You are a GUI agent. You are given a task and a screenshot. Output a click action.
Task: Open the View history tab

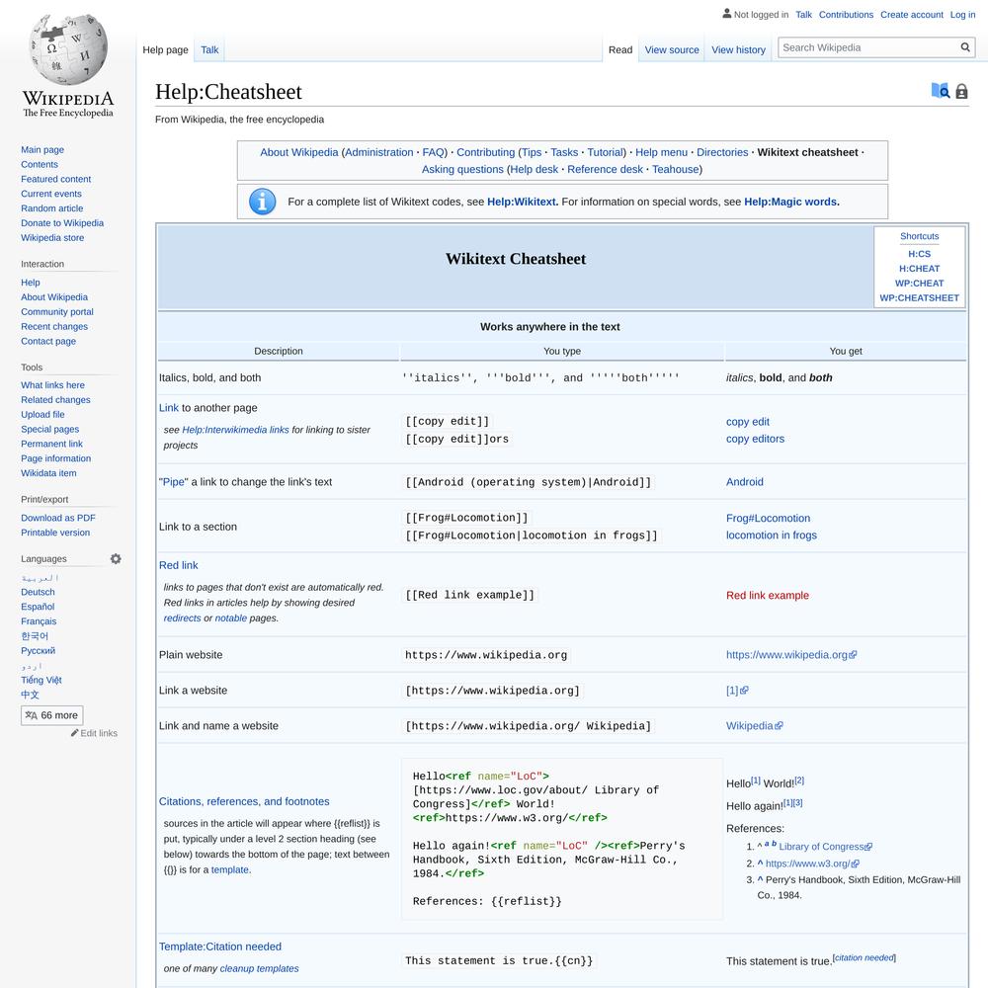coord(738,50)
